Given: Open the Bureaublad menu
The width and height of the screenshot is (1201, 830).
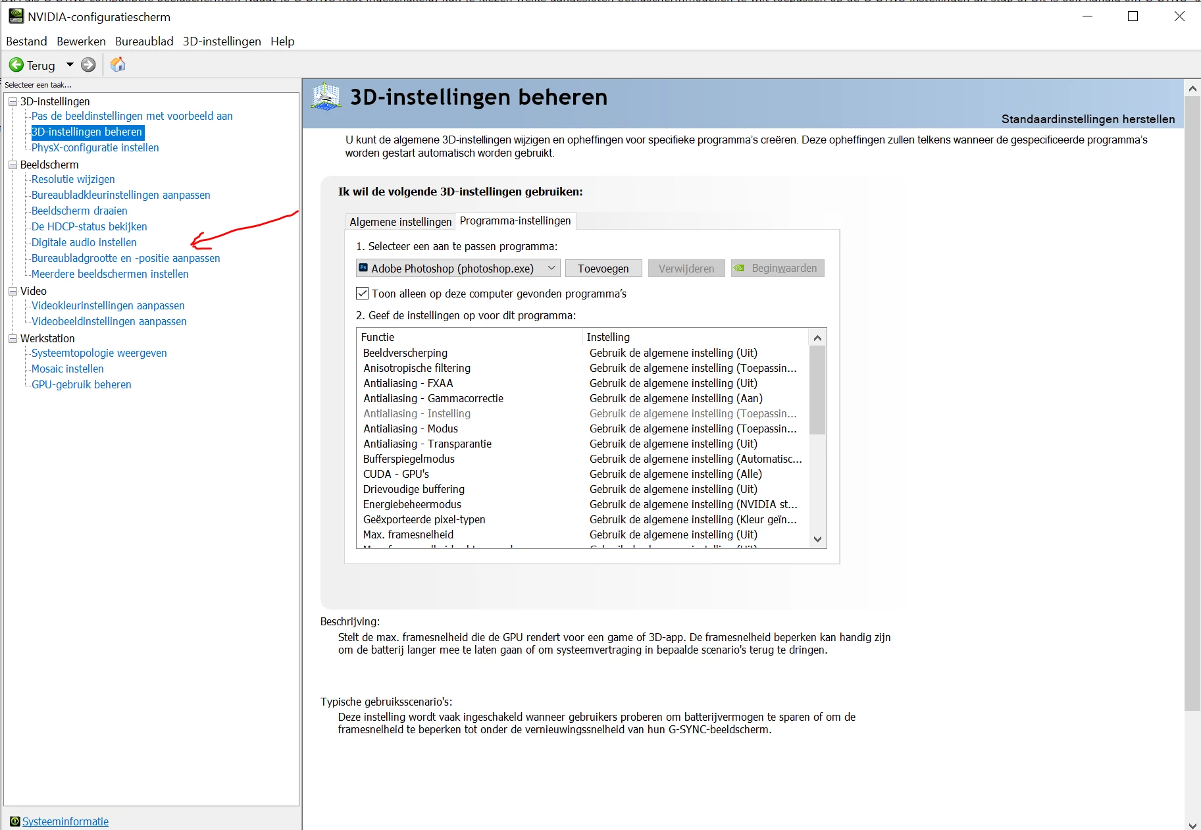Looking at the screenshot, I should [x=144, y=41].
